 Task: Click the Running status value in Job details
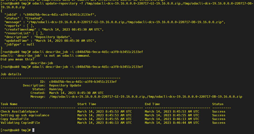(56, 89)
